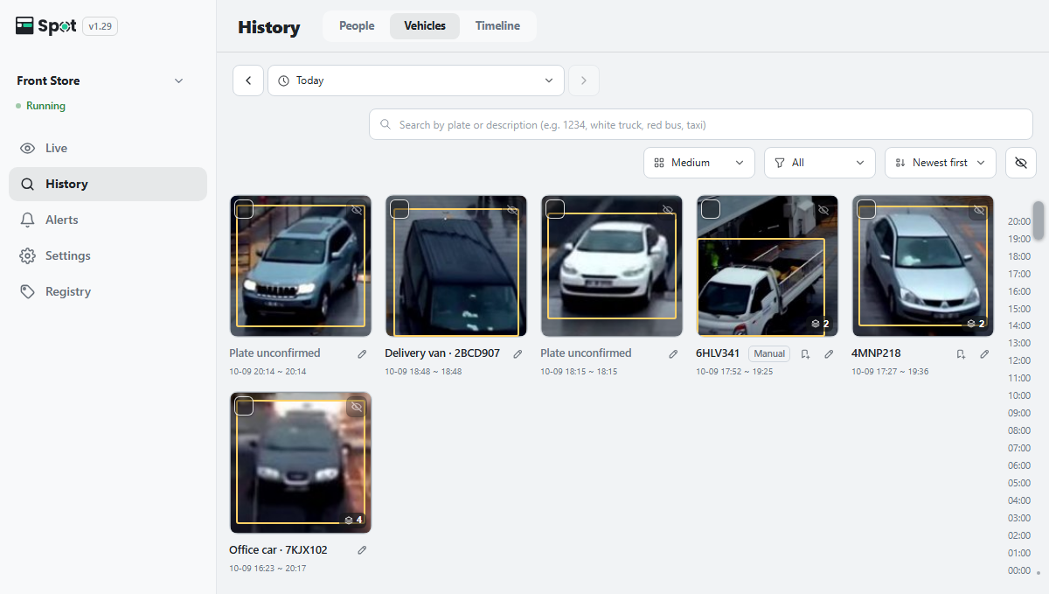Hide the white sedan 18:15 thumbnail
The image size is (1049, 594).
click(667, 210)
